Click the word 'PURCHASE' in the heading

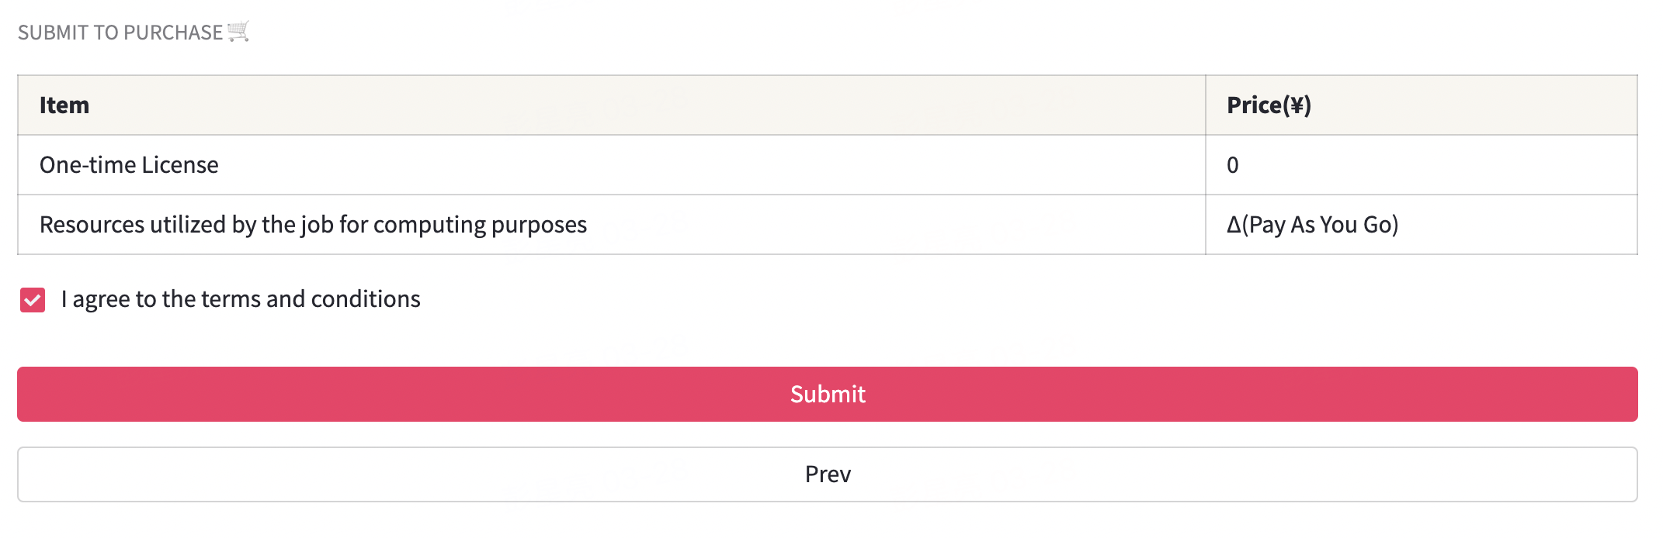click(173, 33)
